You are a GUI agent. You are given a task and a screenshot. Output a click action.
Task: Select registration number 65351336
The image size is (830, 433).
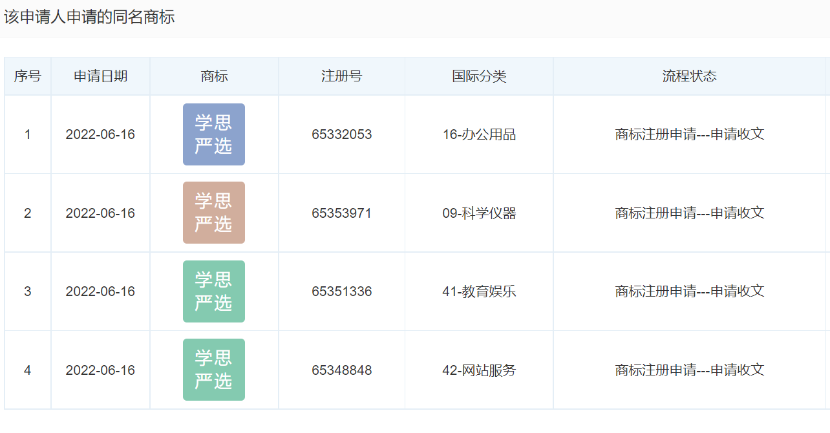[341, 291]
